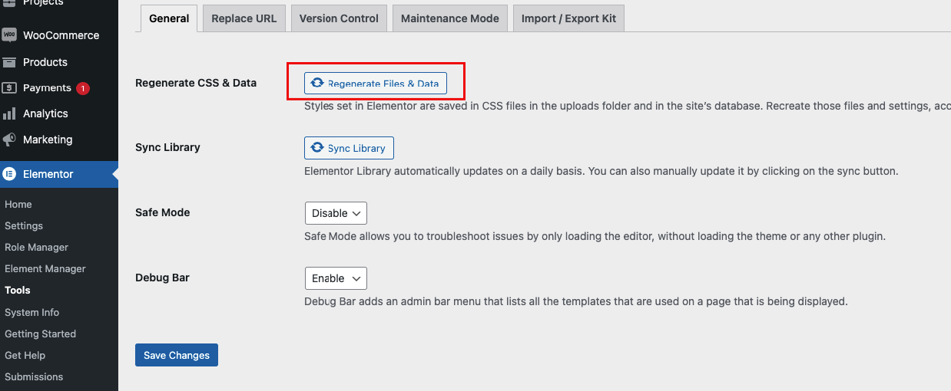This screenshot has height=391, width=951.
Task: Open Role Manager submenu link
Action: [37, 248]
